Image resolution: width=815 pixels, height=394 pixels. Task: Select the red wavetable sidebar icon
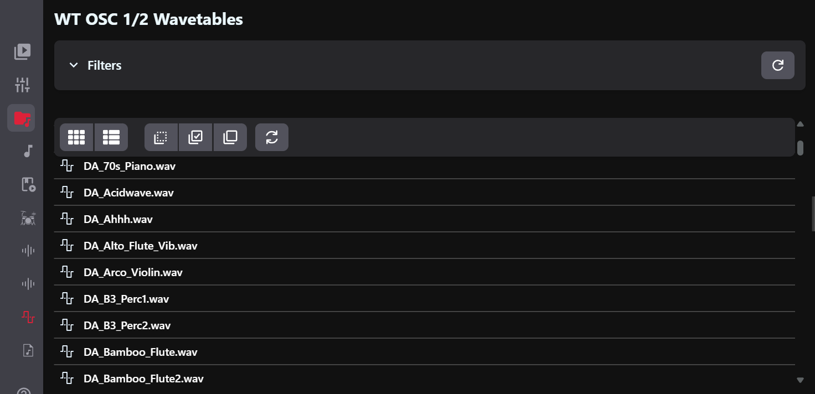28,317
